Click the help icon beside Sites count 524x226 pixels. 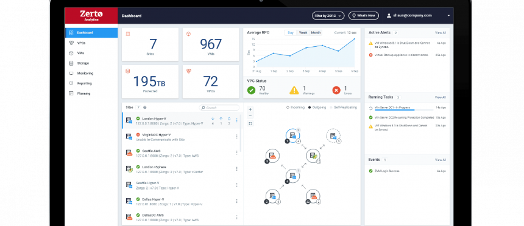click(144, 108)
